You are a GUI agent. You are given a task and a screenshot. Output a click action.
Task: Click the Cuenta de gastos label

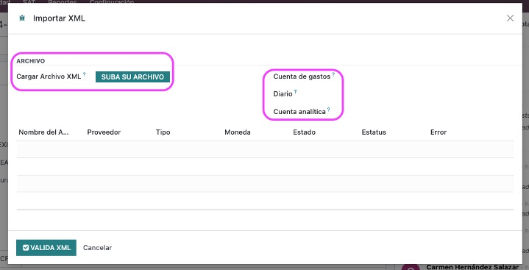pyautogui.click(x=302, y=77)
